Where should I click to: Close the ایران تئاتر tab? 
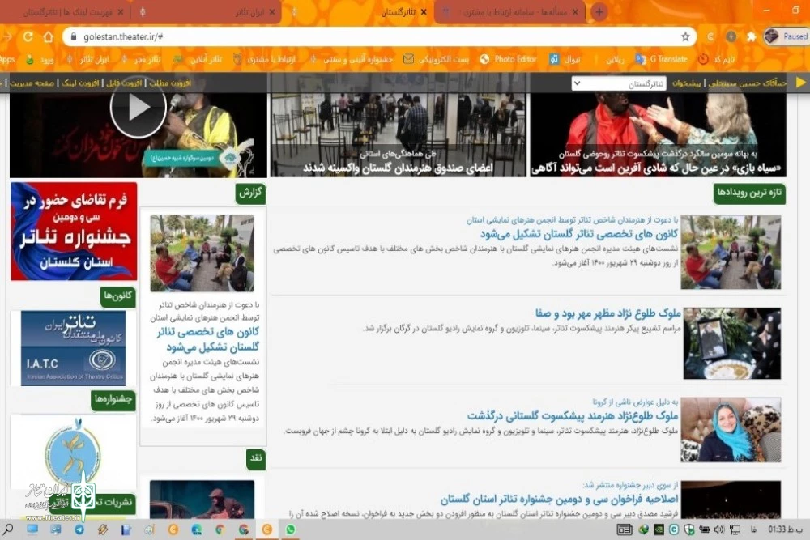click(272, 12)
